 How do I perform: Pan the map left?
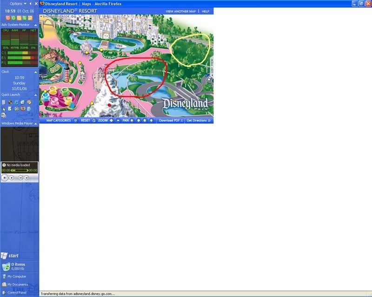click(x=132, y=120)
